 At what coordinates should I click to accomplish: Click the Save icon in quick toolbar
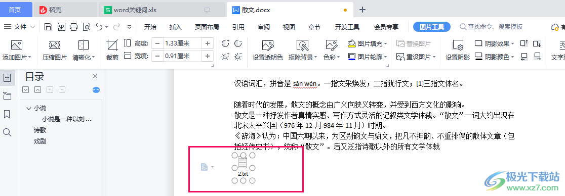click(x=48, y=27)
